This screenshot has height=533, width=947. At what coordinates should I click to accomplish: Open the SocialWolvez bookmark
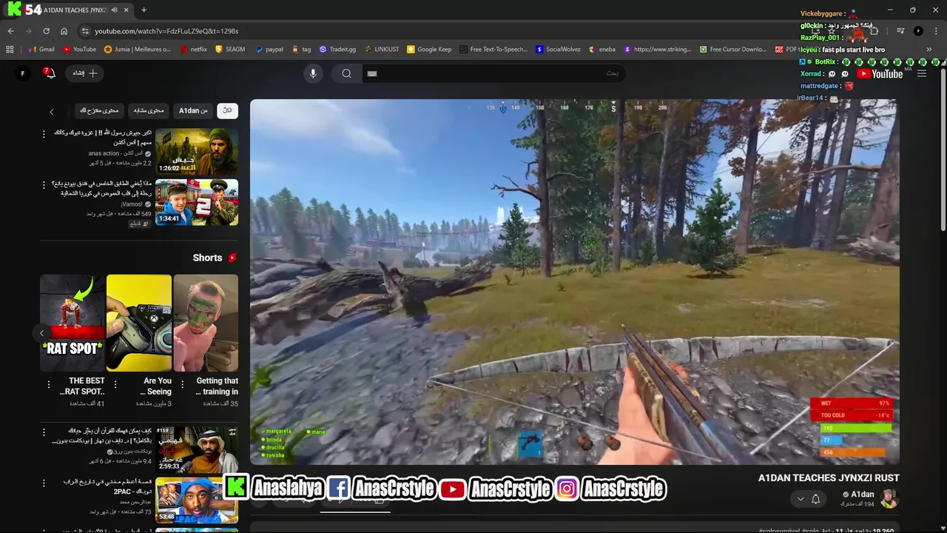[558, 50]
